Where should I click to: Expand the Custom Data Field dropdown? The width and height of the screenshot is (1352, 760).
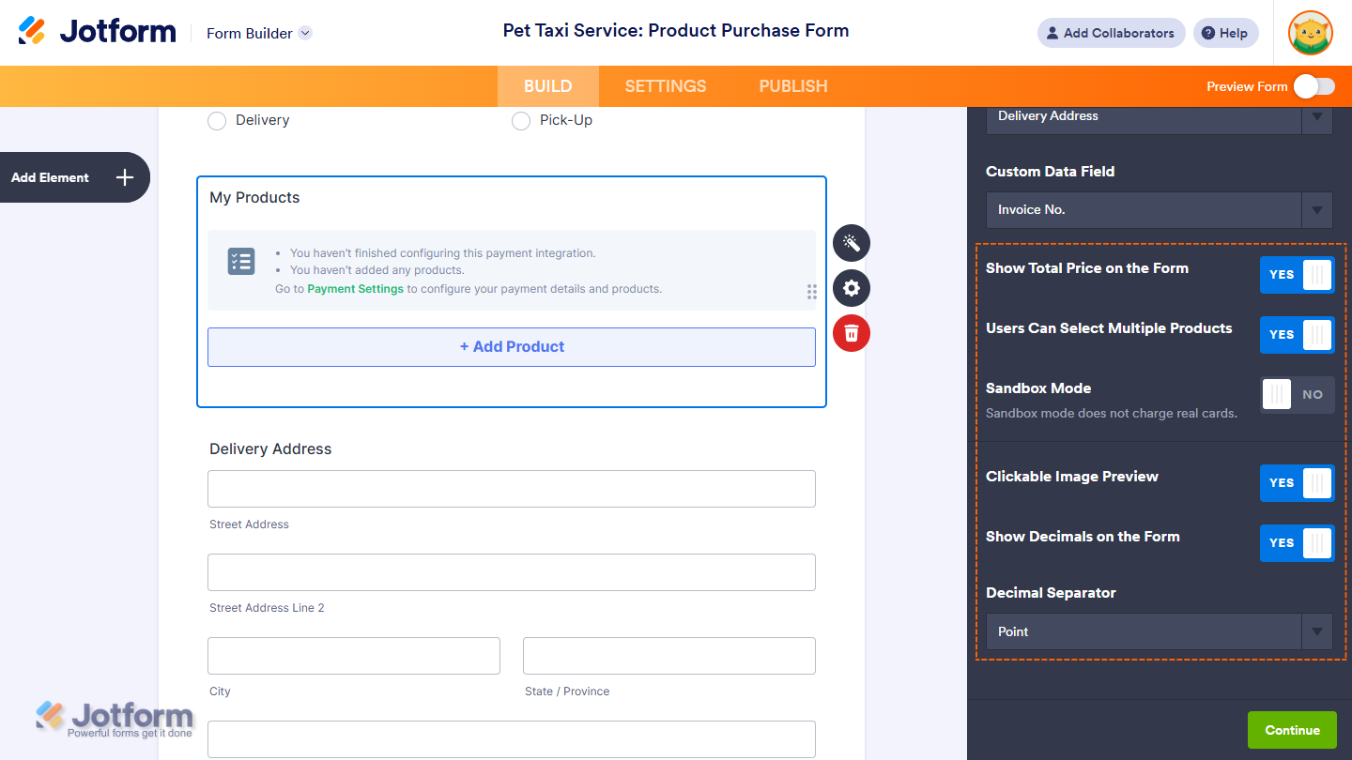[1159, 210]
